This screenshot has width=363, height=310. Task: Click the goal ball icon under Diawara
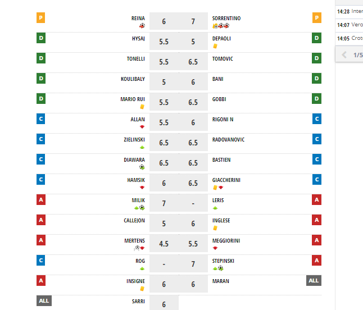tap(142, 167)
